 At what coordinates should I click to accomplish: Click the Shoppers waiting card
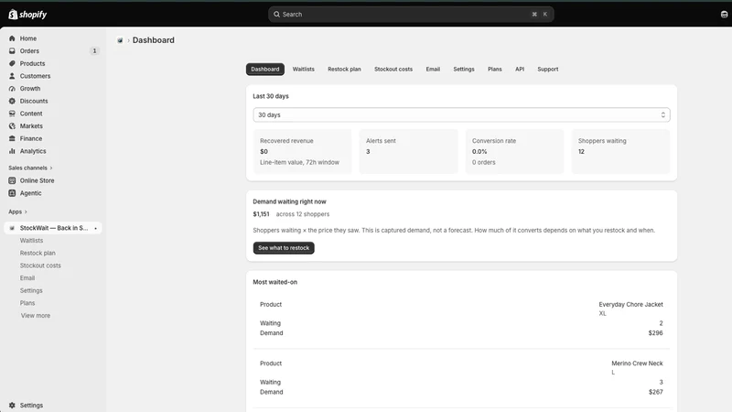tap(620, 151)
